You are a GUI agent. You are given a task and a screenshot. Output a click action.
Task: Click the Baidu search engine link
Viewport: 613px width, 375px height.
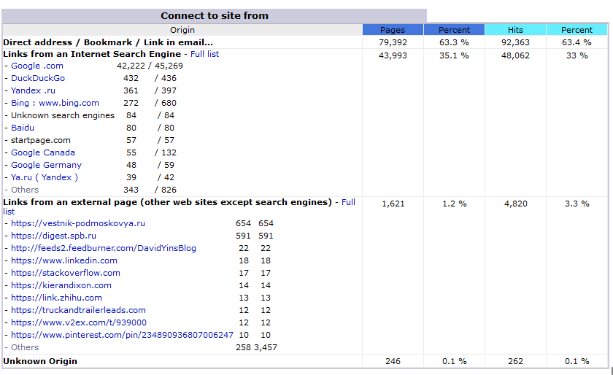click(x=23, y=128)
